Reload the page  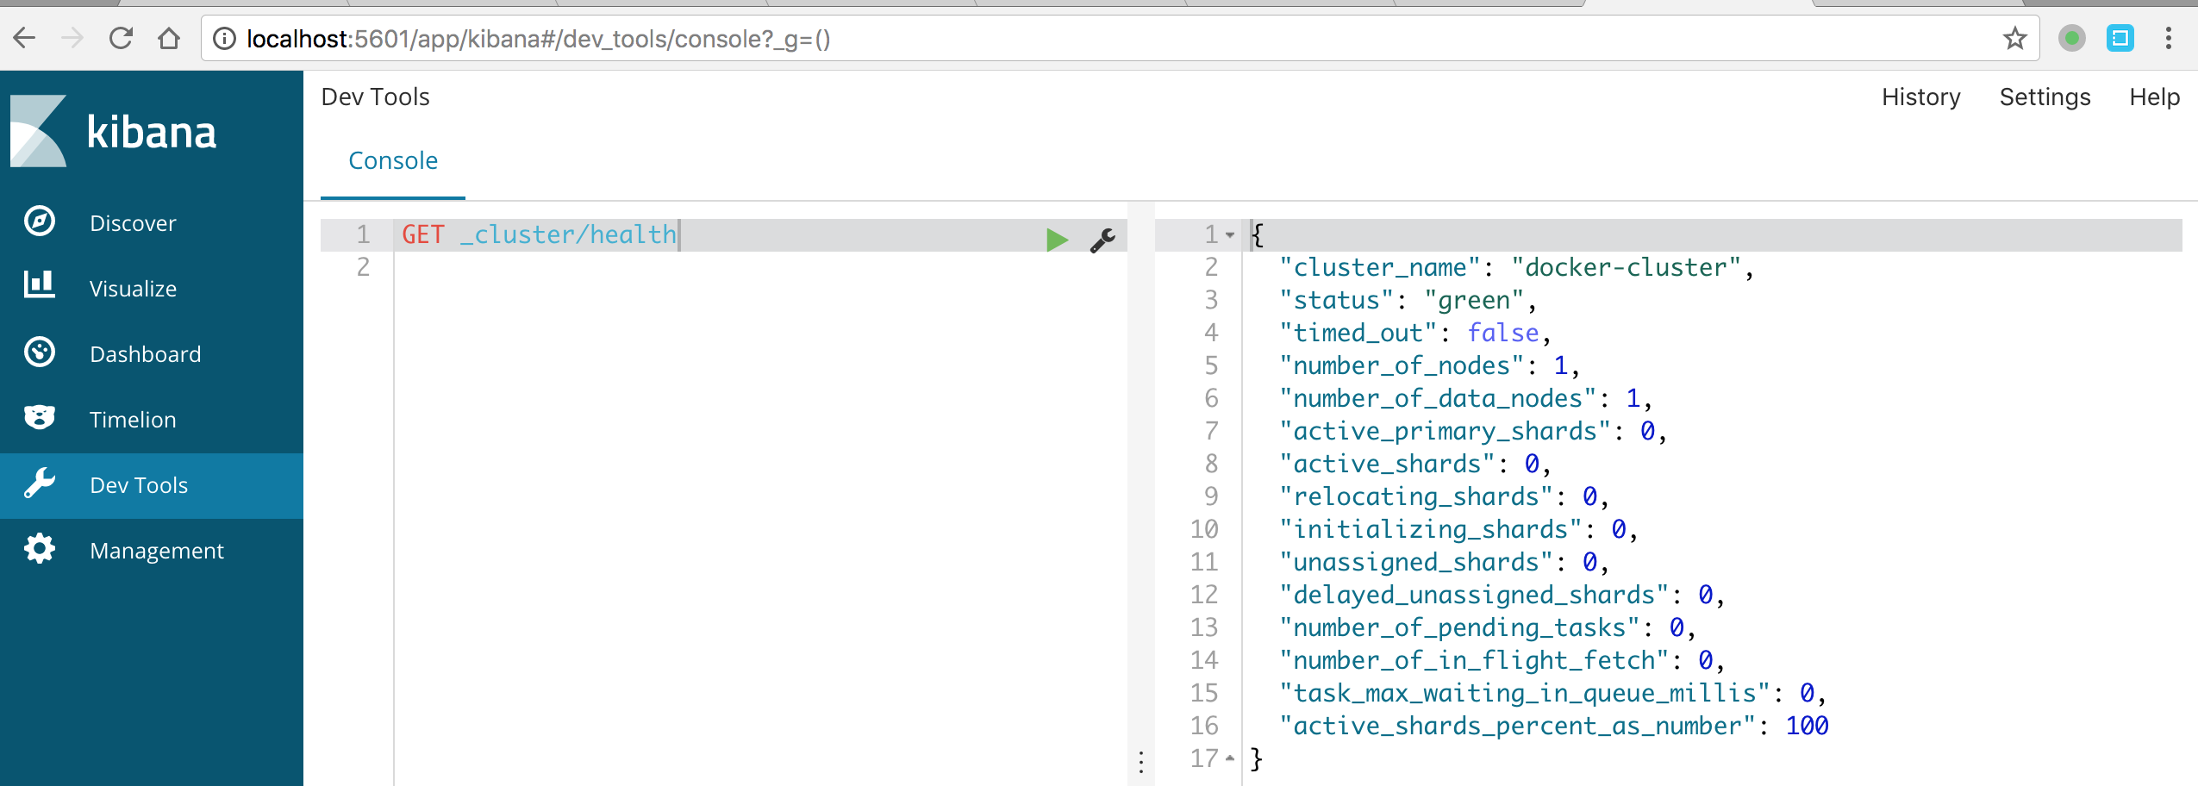[x=121, y=38]
